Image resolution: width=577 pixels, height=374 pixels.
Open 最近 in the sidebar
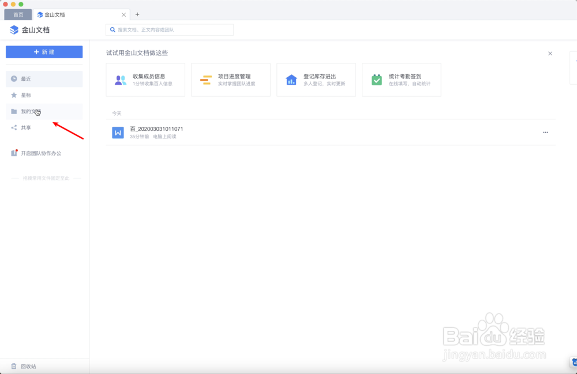click(44, 79)
